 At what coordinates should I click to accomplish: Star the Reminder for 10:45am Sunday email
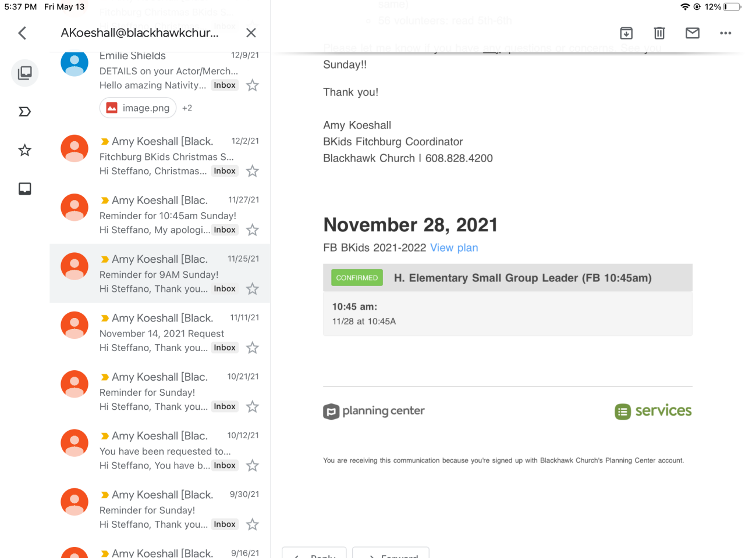(253, 230)
